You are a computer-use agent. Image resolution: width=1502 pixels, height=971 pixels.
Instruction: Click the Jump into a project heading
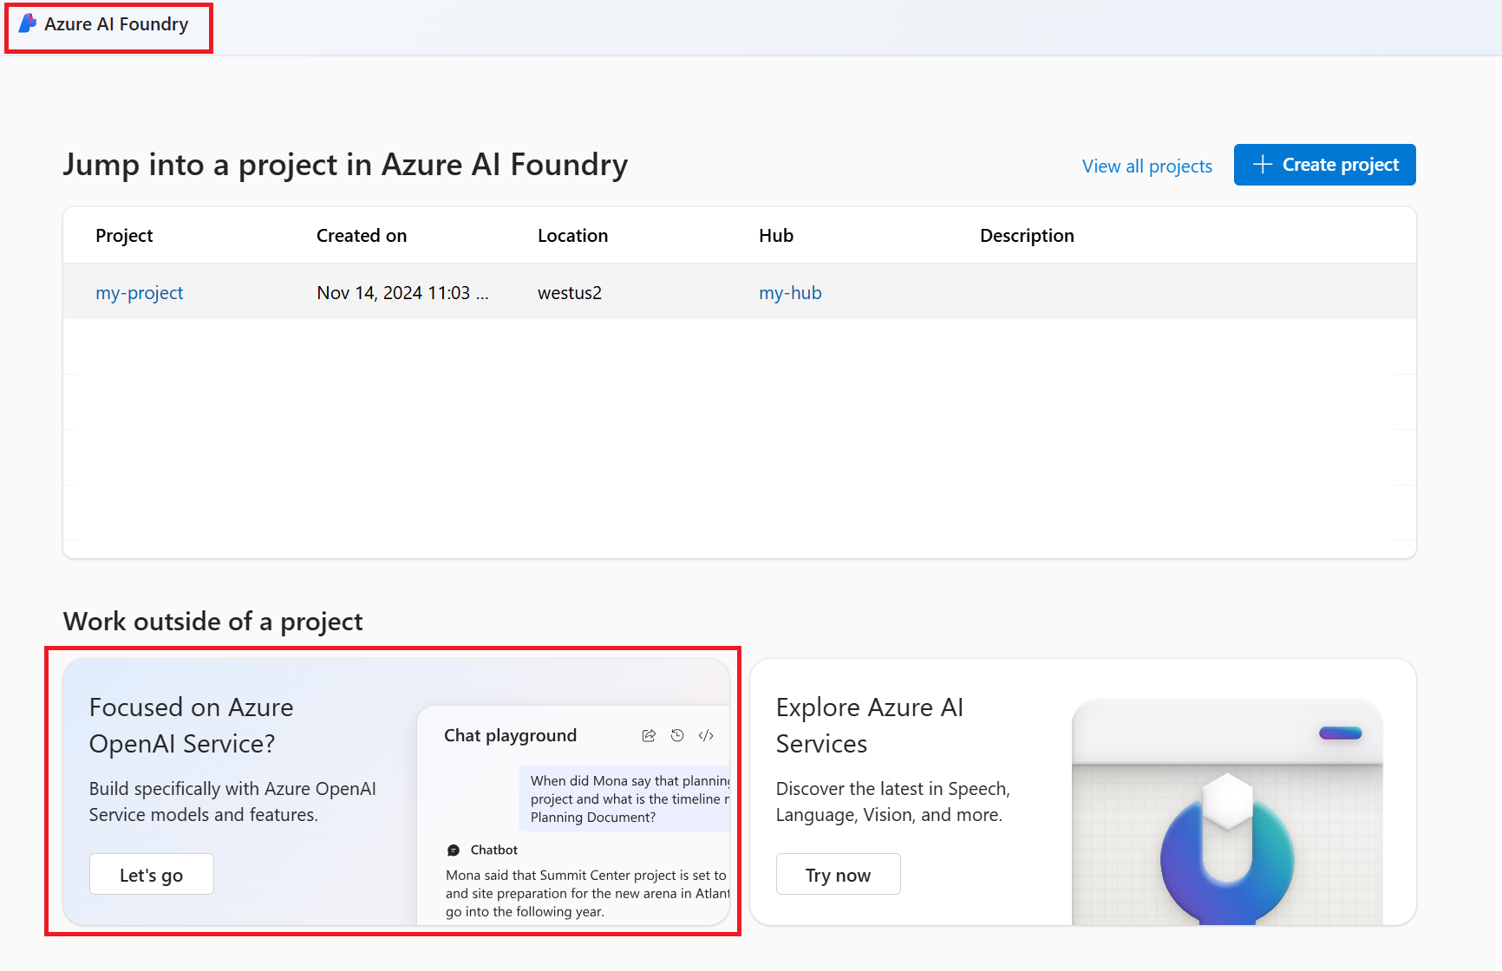pos(345,165)
